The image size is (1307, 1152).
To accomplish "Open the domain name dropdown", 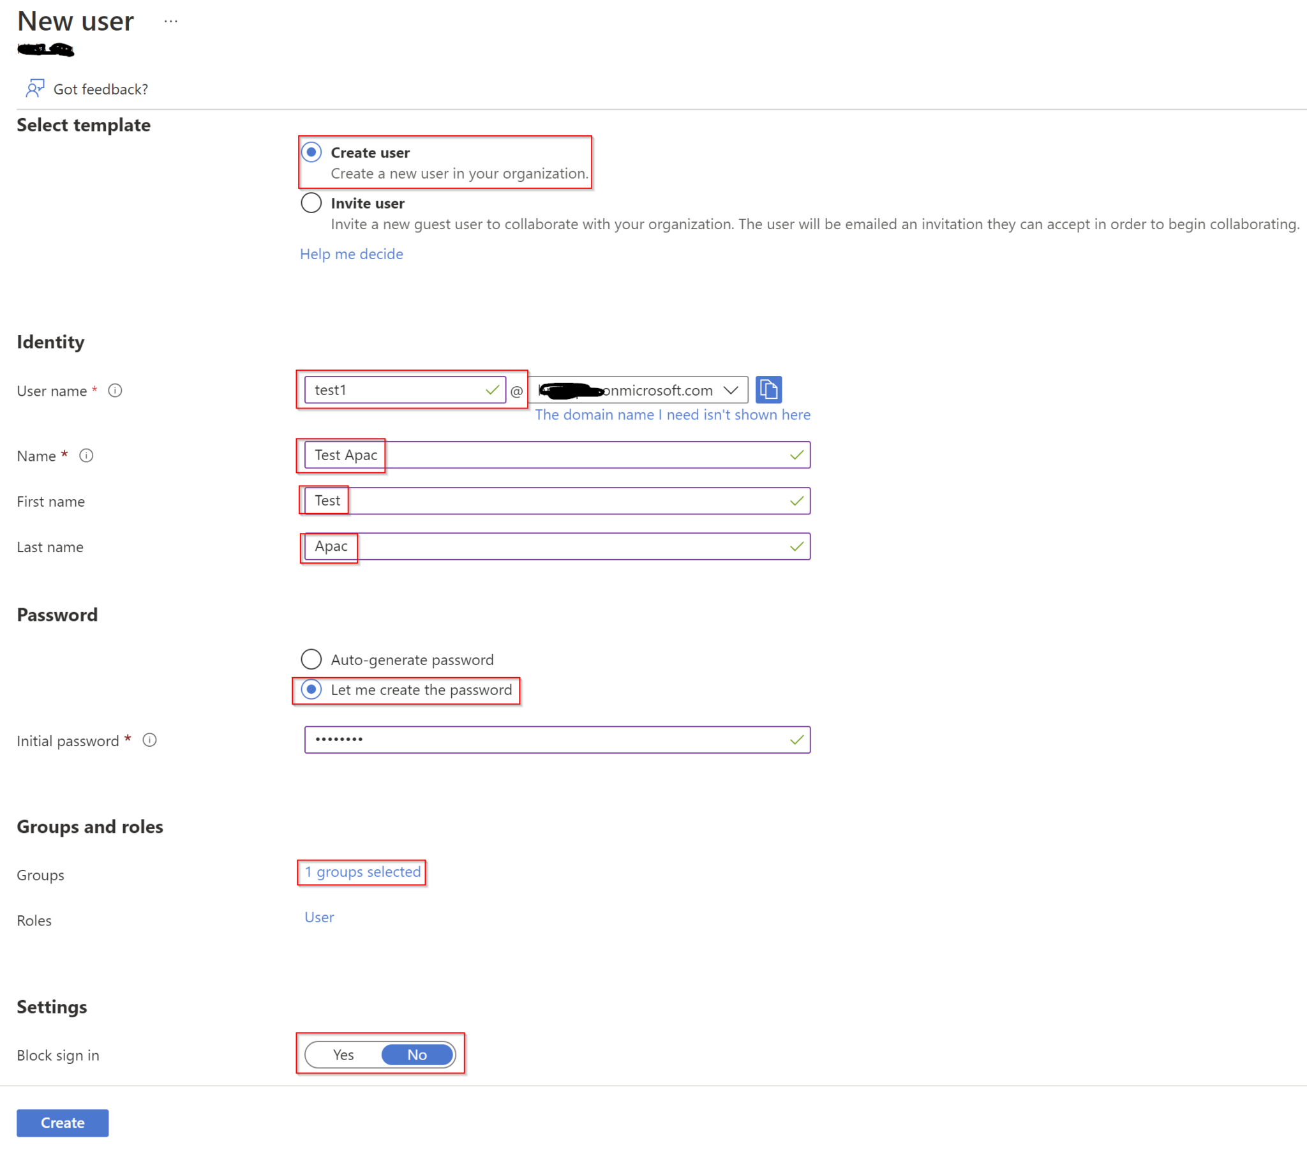I will point(731,389).
